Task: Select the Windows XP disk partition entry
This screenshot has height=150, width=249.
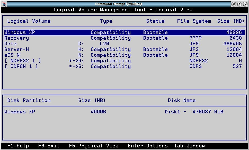Action: (x=20, y=112)
